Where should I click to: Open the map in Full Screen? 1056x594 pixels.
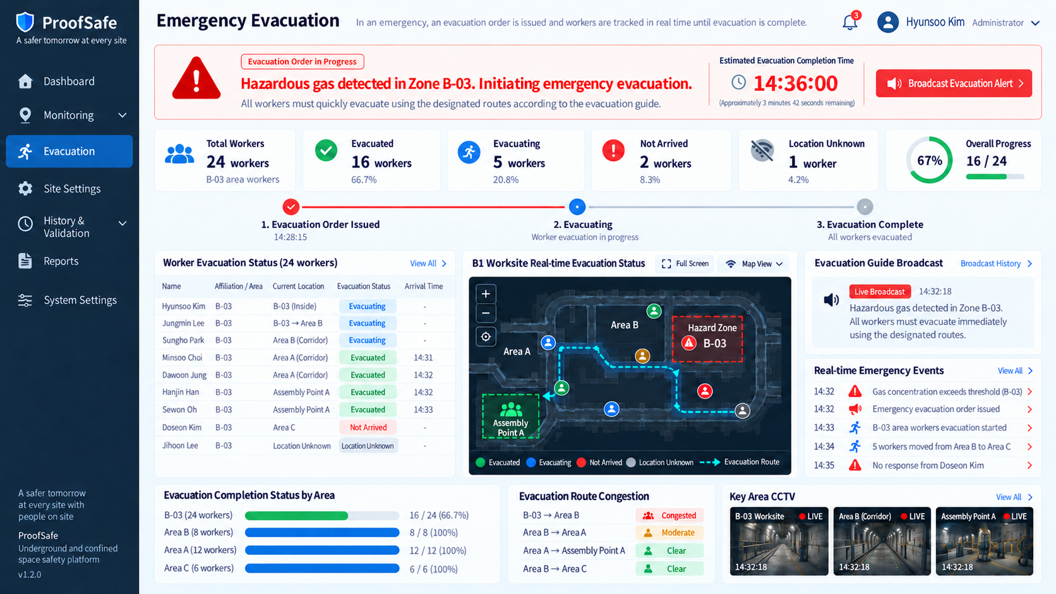685,264
